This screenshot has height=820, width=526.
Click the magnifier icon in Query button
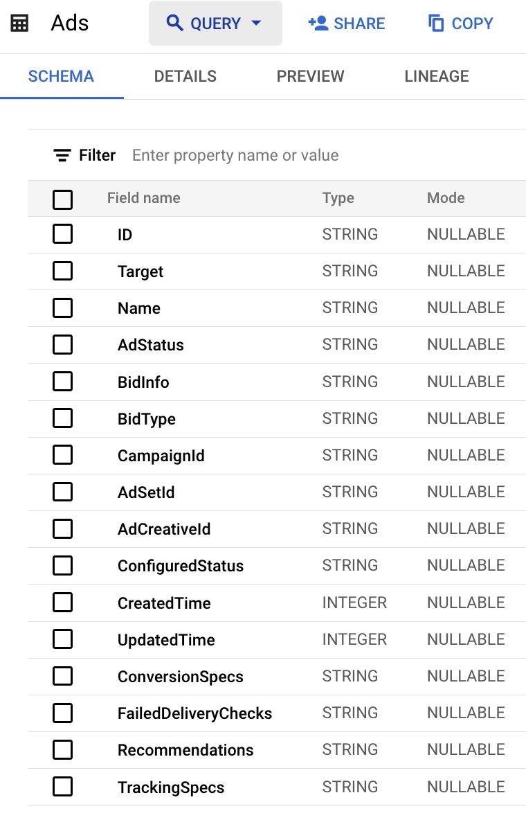(x=175, y=23)
